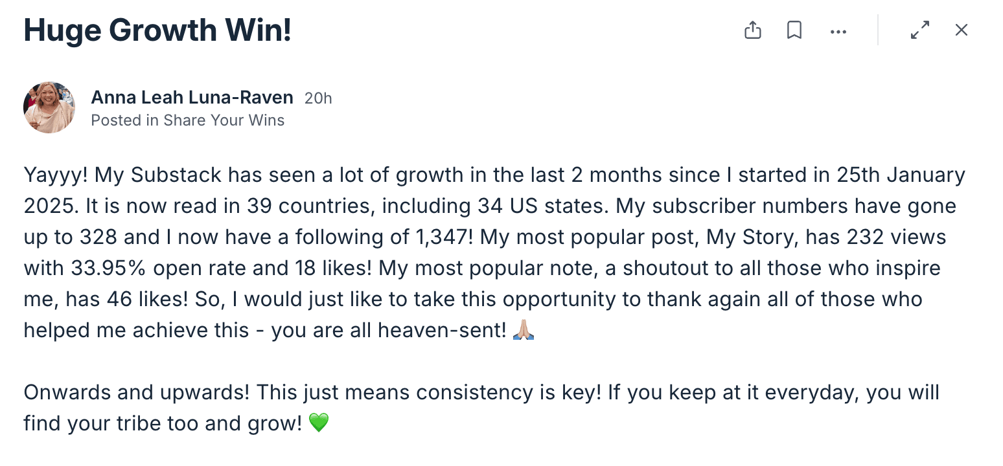Go to the Share Your Wins space
The width and height of the screenshot is (1003, 466).
pyautogui.click(x=224, y=120)
